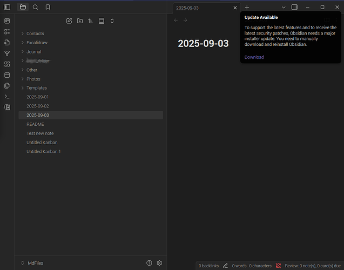The width and height of the screenshot is (344, 270).
Task: Click the 0 backlinks status item
Action: (208, 266)
